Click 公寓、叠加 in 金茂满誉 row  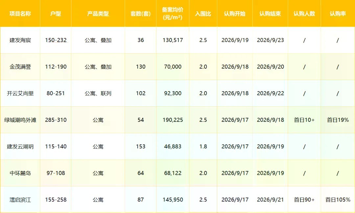98,67
